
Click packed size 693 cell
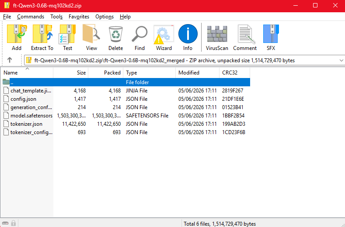tap(116, 132)
